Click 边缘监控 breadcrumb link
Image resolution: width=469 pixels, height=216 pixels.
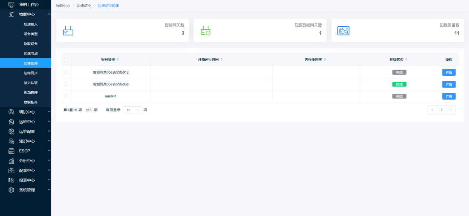[x=84, y=6]
